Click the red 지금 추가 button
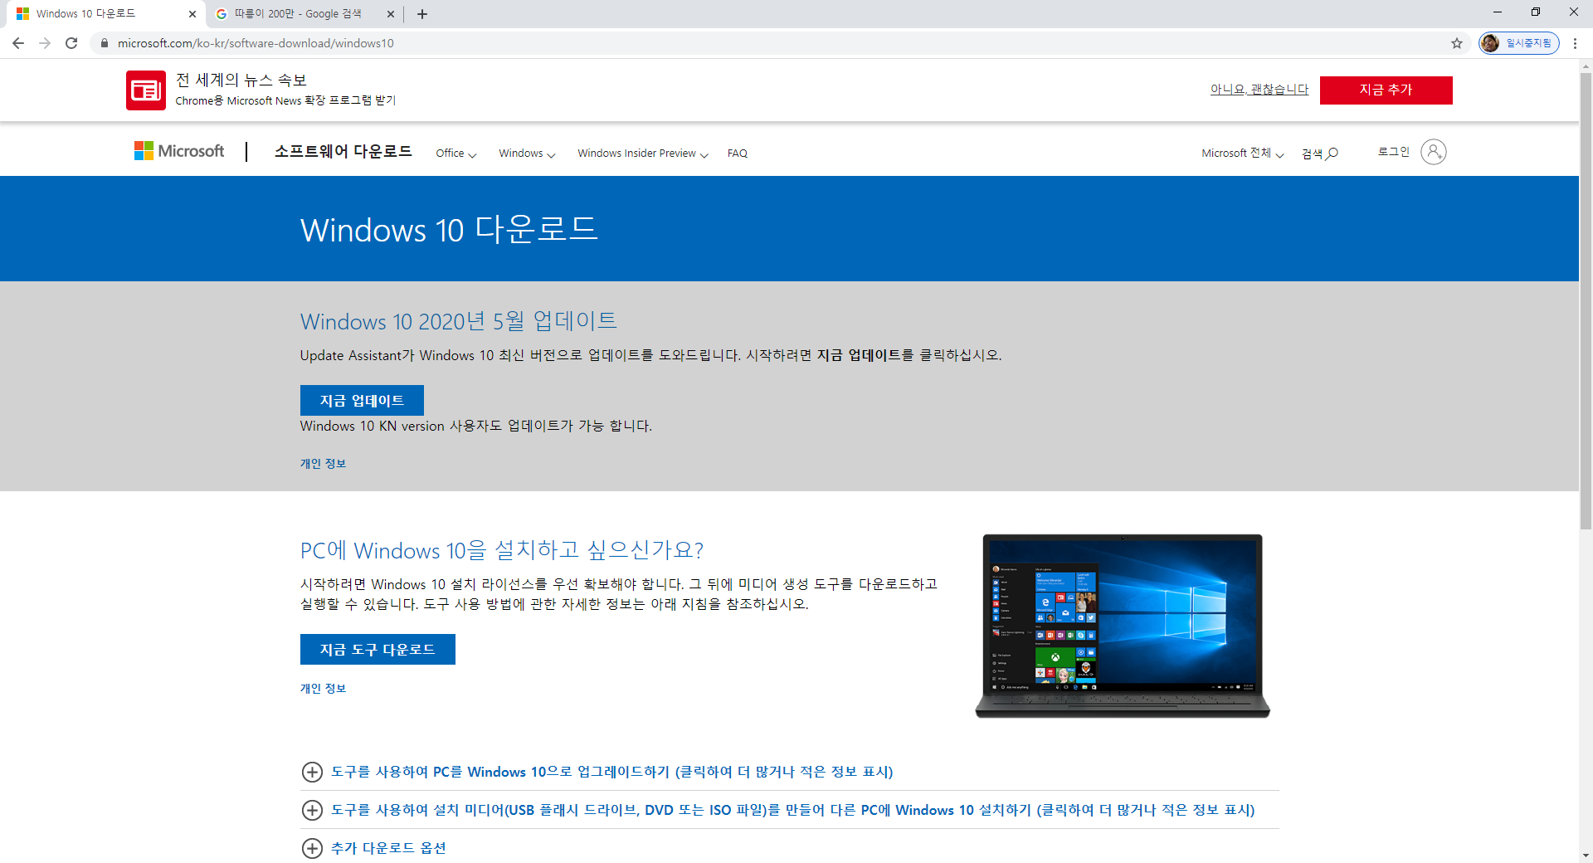This screenshot has height=863, width=1593. tap(1386, 90)
